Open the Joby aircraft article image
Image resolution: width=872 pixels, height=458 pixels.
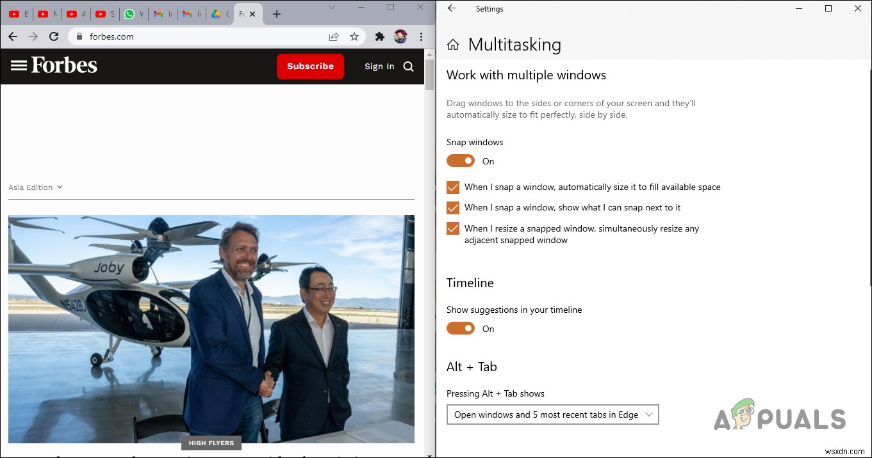[211, 329]
